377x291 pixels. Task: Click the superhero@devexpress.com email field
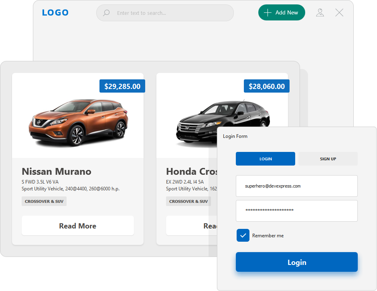tap(296, 186)
